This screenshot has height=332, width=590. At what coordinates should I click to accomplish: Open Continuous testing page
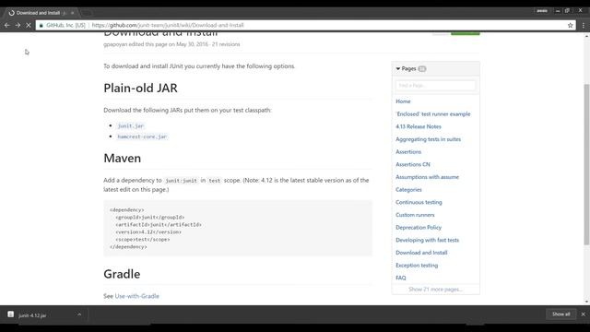419,202
